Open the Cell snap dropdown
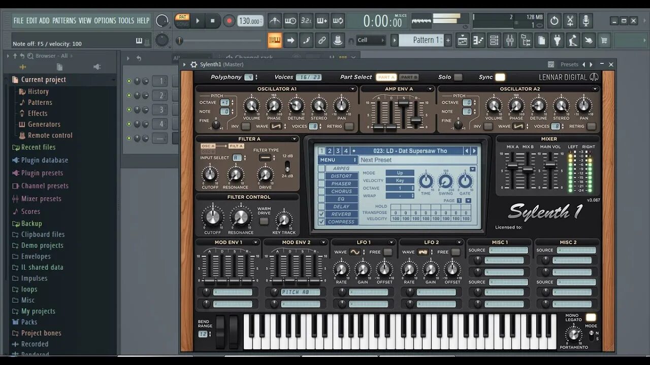Viewport: 650px width, 365px height. pos(371,40)
